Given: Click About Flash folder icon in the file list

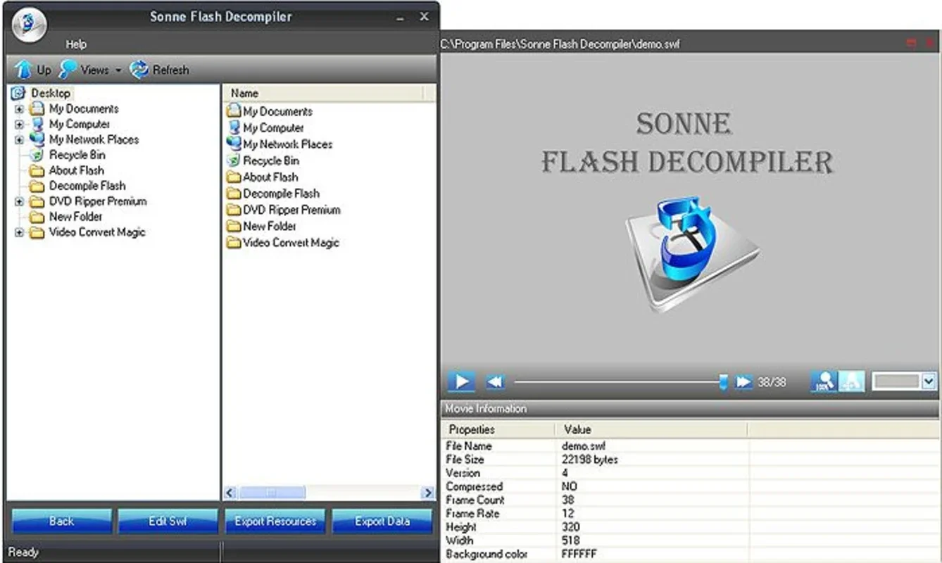Looking at the screenshot, I should pyautogui.click(x=234, y=177).
